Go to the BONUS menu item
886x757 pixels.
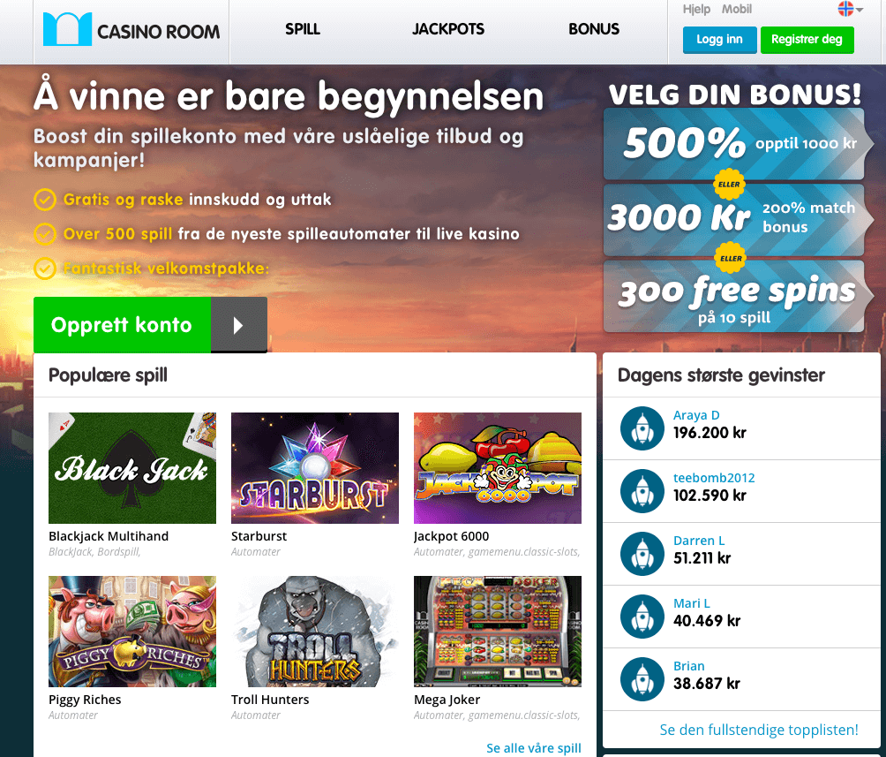click(594, 29)
